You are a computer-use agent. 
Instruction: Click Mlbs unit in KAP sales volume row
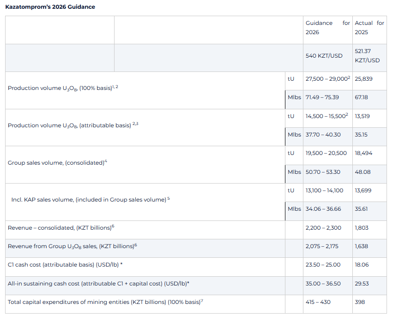coord(294,209)
